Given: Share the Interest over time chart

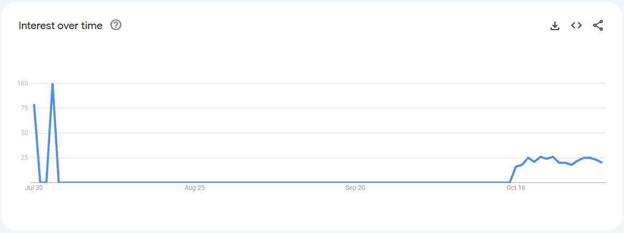Looking at the screenshot, I should [598, 25].
